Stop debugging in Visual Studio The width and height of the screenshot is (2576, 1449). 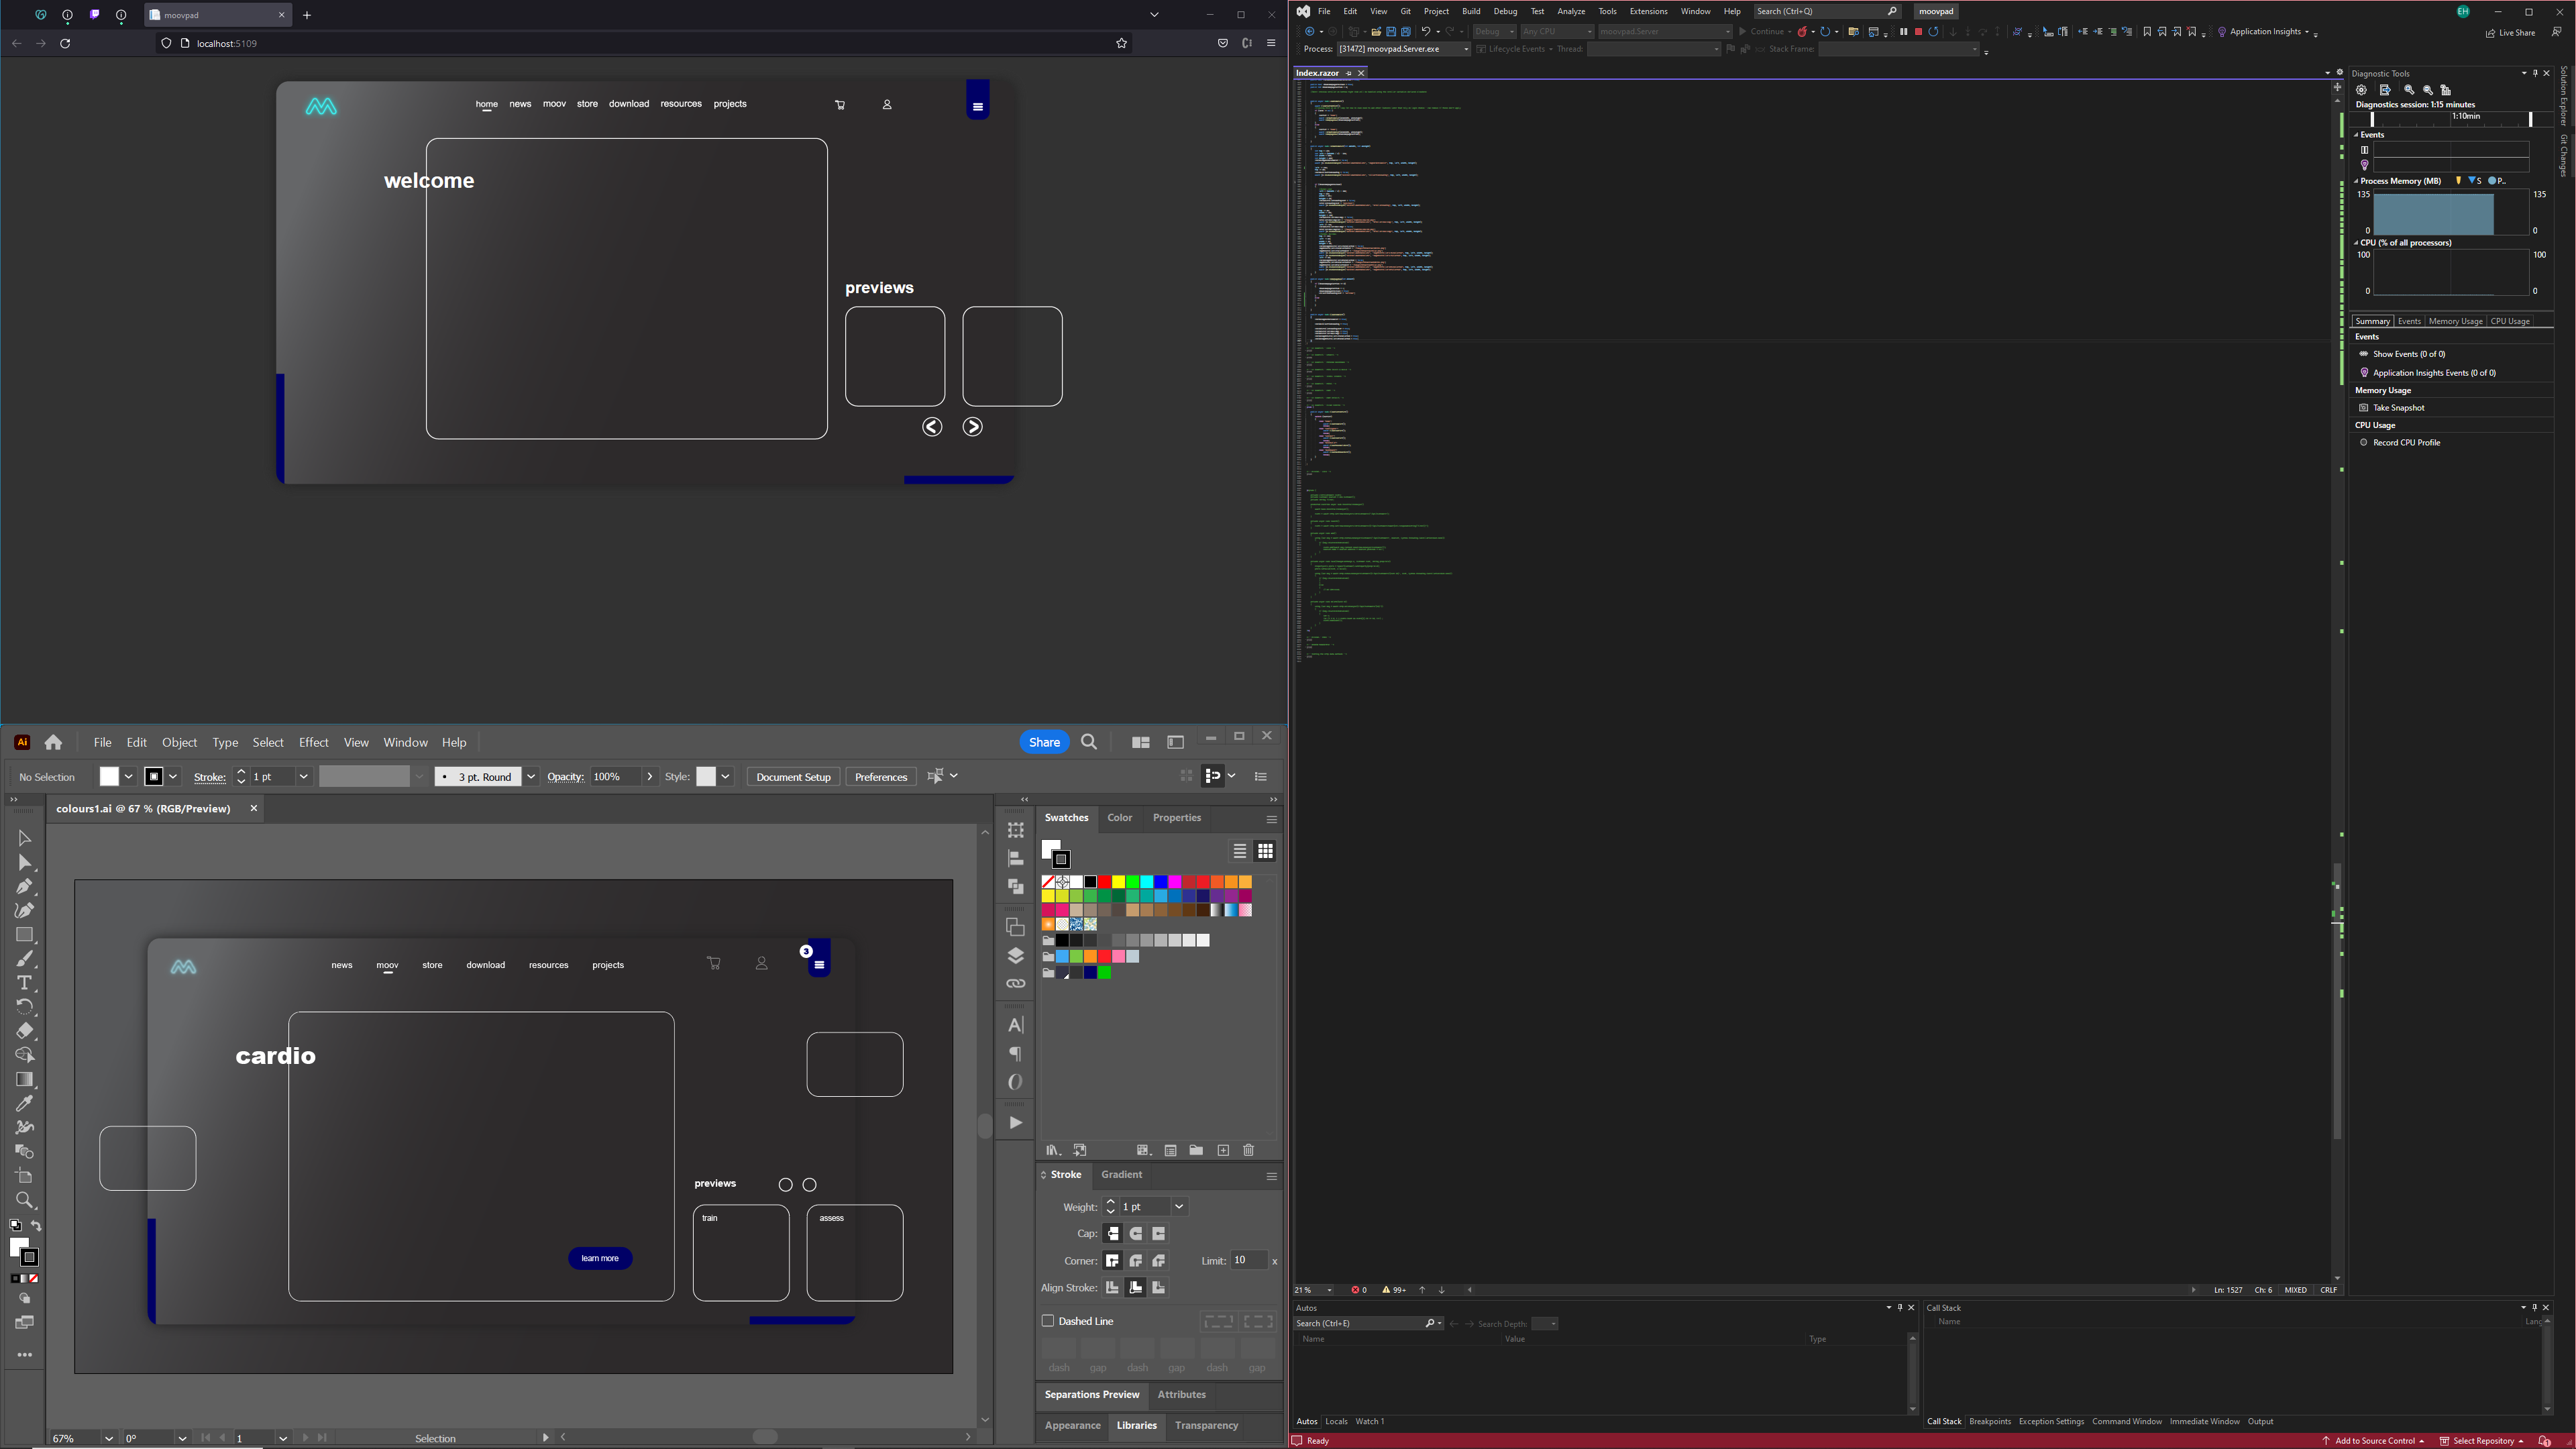(x=1918, y=32)
